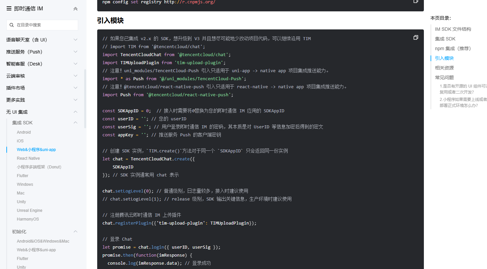Expand 更多实践 section

[x=42, y=100]
